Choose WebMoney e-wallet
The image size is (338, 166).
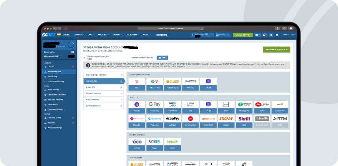click(x=154, y=121)
